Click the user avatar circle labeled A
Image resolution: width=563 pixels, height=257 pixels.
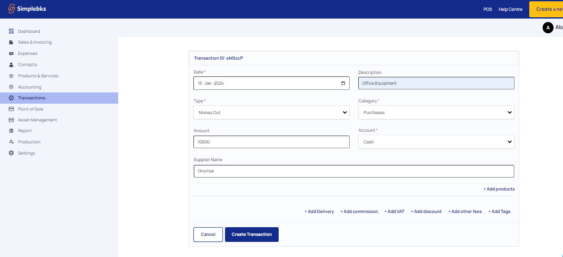[548, 28]
